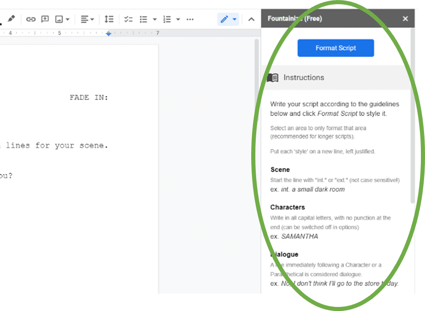Expand the text alignment dropdown
The image size is (425, 311).
point(87,19)
